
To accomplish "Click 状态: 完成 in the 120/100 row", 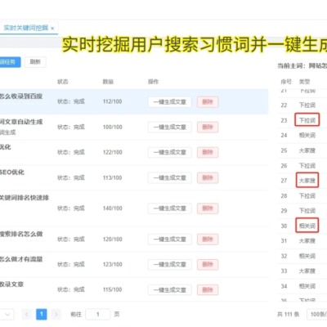I will point(71,240).
